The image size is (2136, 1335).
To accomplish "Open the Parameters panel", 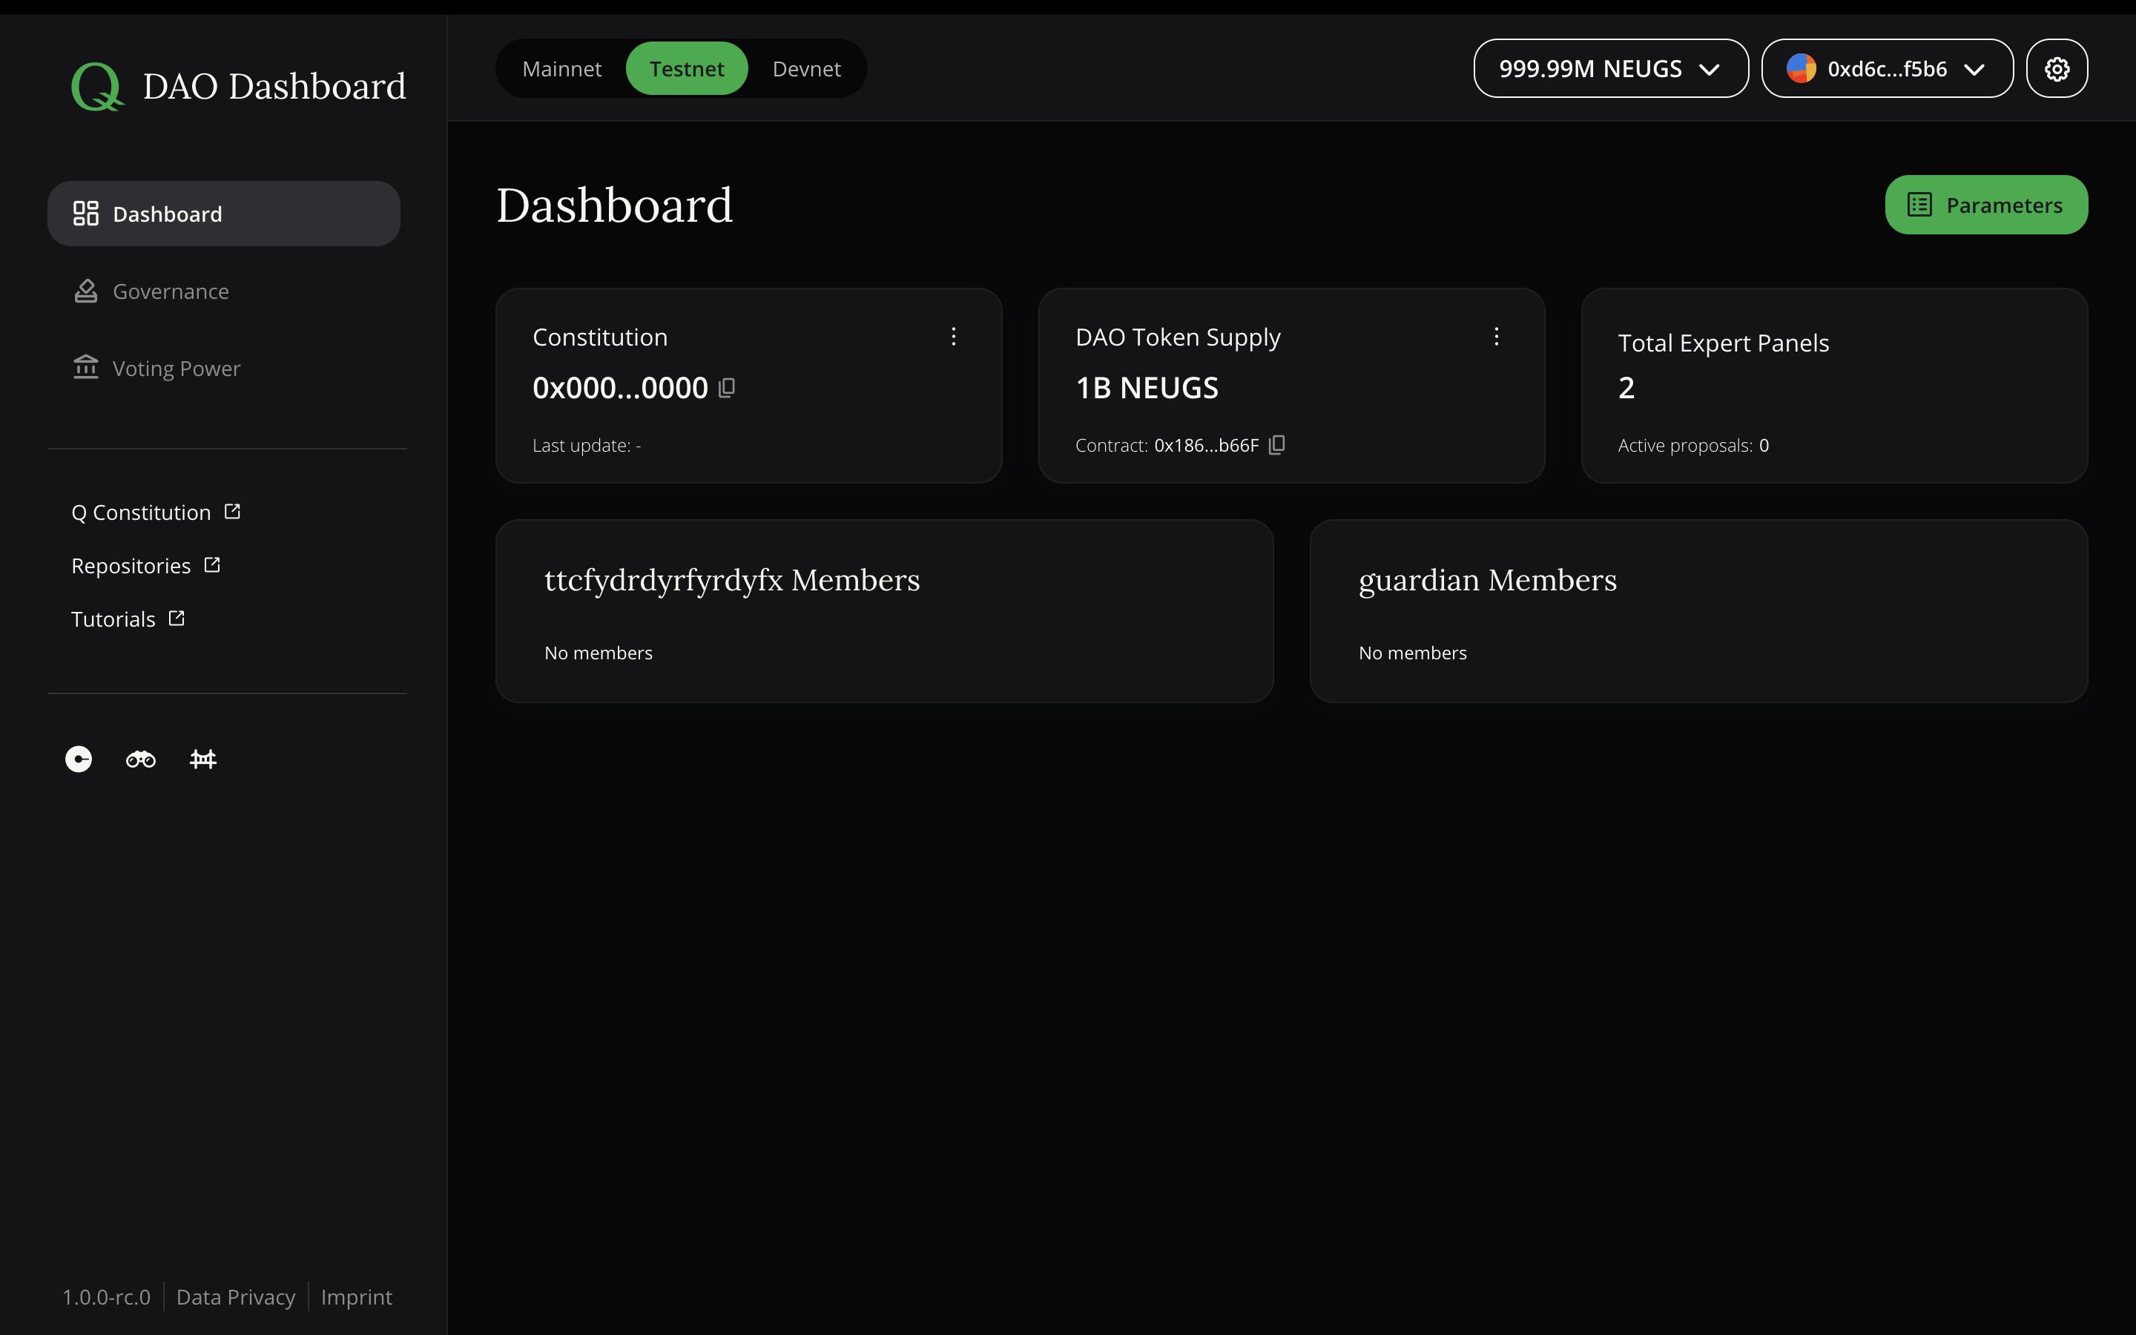I will point(1986,204).
